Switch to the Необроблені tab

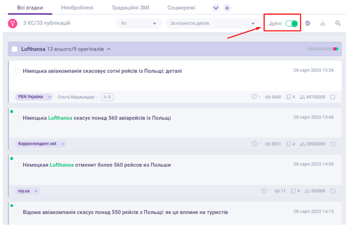coord(77,8)
